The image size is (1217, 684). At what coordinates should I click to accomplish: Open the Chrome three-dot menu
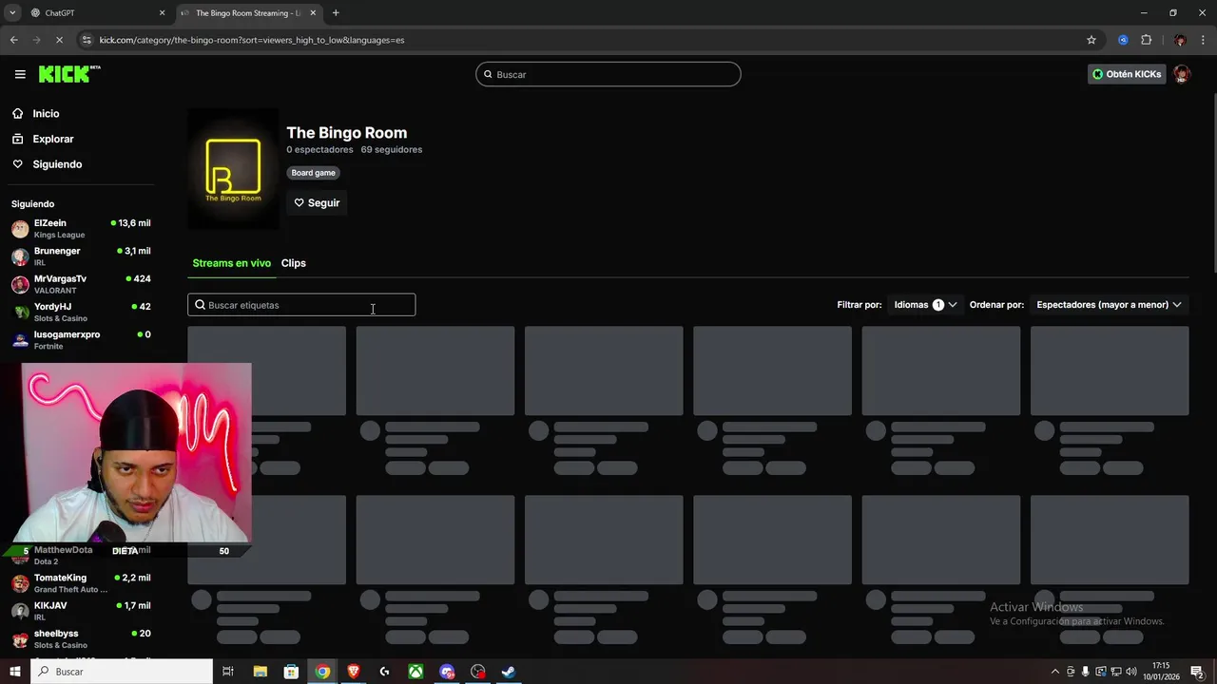coord(1203,40)
